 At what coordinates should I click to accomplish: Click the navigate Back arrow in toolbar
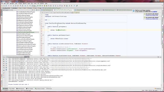tap(25, 6)
